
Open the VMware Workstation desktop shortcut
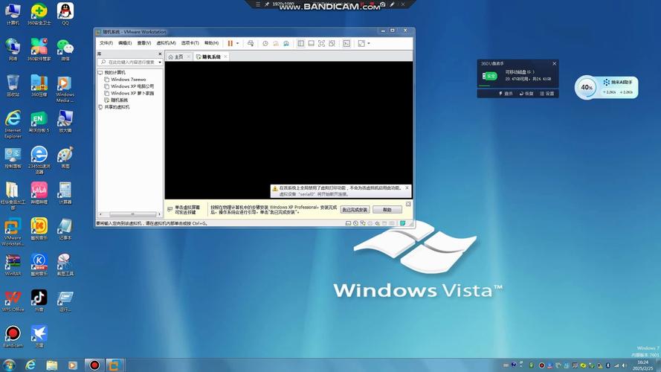coord(13,231)
